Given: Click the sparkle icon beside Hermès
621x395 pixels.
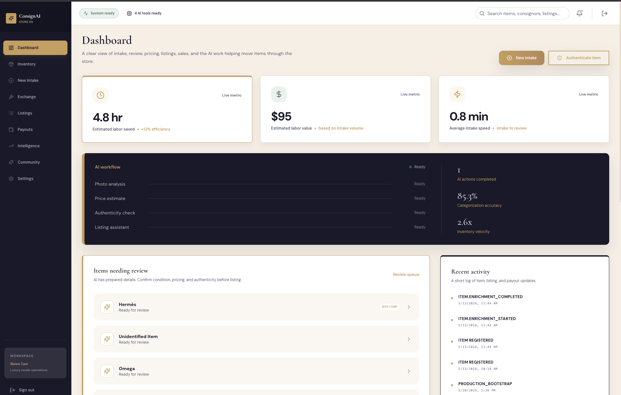Looking at the screenshot, I should tap(107, 307).
